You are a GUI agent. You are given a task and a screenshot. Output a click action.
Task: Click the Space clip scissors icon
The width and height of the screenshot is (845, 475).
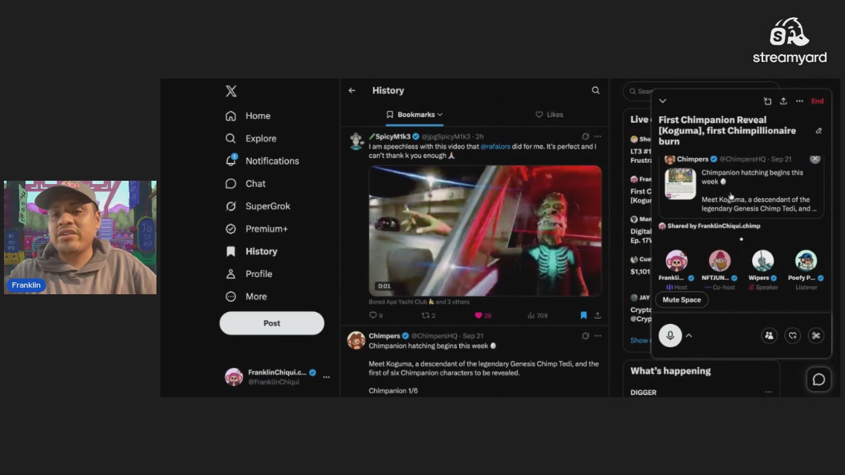point(816,336)
